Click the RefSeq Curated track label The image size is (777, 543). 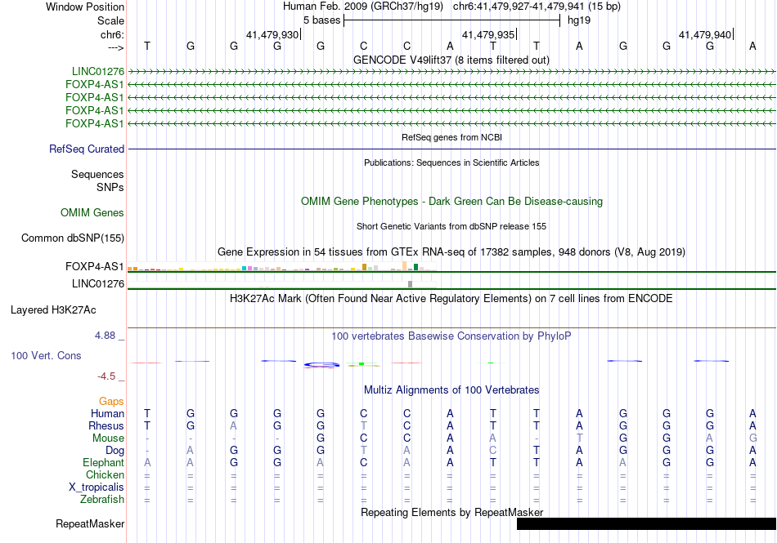tap(86, 149)
